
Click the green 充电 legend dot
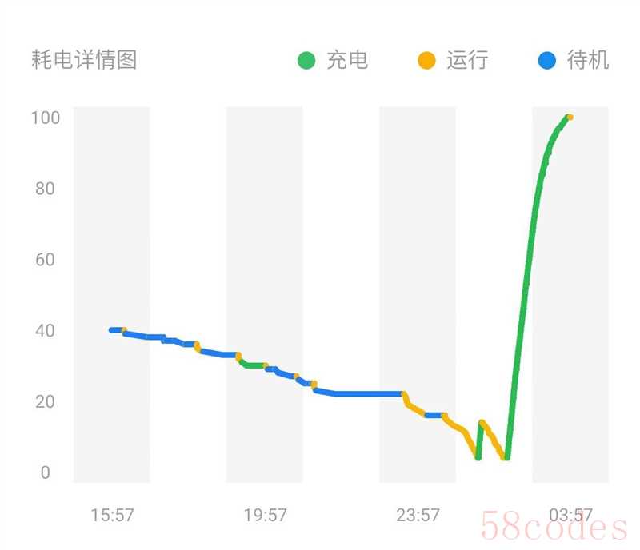pos(307,60)
